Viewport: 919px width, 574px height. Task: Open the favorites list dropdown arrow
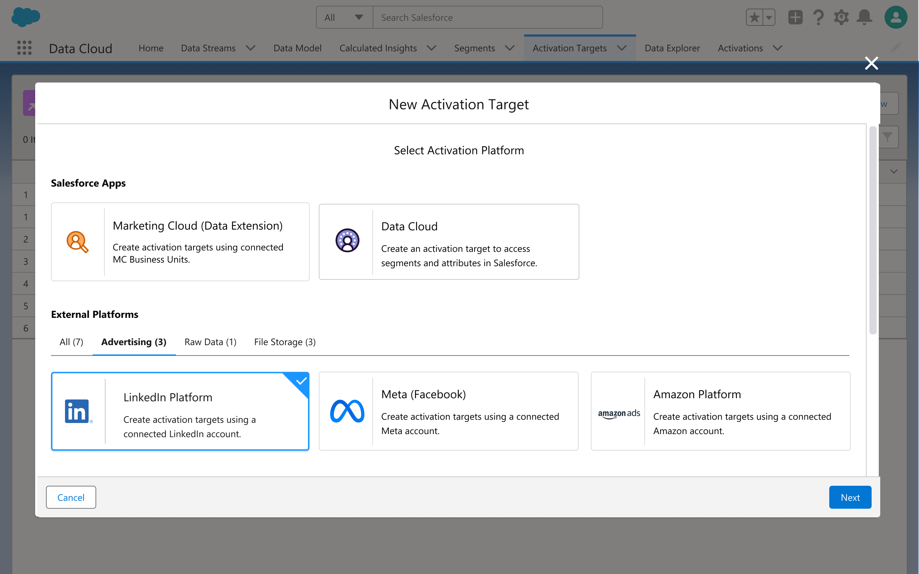coord(769,18)
